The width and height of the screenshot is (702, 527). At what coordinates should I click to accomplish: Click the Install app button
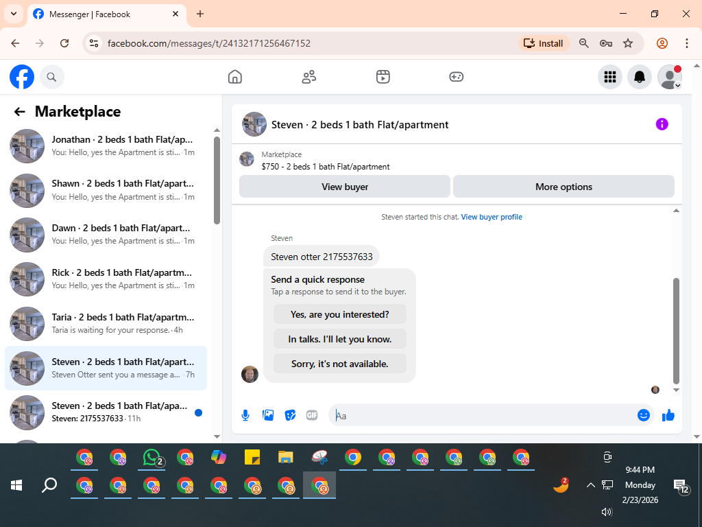(x=544, y=43)
